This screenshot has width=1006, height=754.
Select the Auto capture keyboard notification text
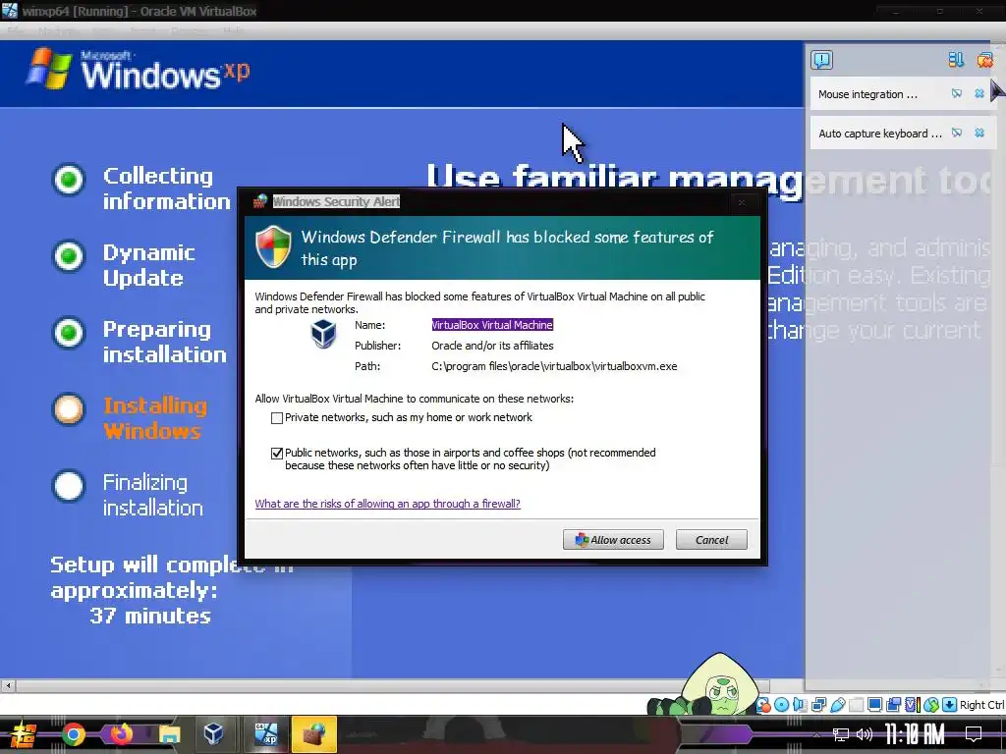click(879, 134)
